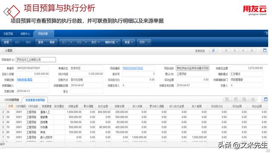Click the 控制方式 field
The height and width of the screenshot is (153, 272).
[x=87, y=79]
